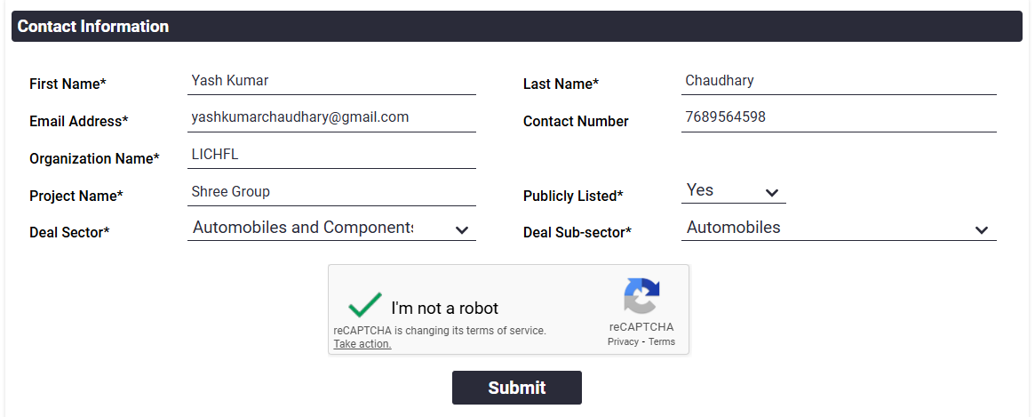The width and height of the screenshot is (1035, 417).
Task: Select the Email Address input field
Action: [x=331, y=118]
